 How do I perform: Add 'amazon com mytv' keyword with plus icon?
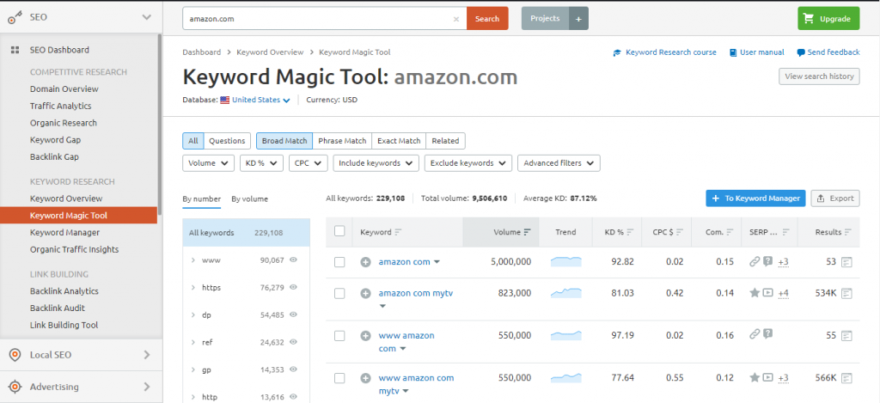click(x=365, y=293)
